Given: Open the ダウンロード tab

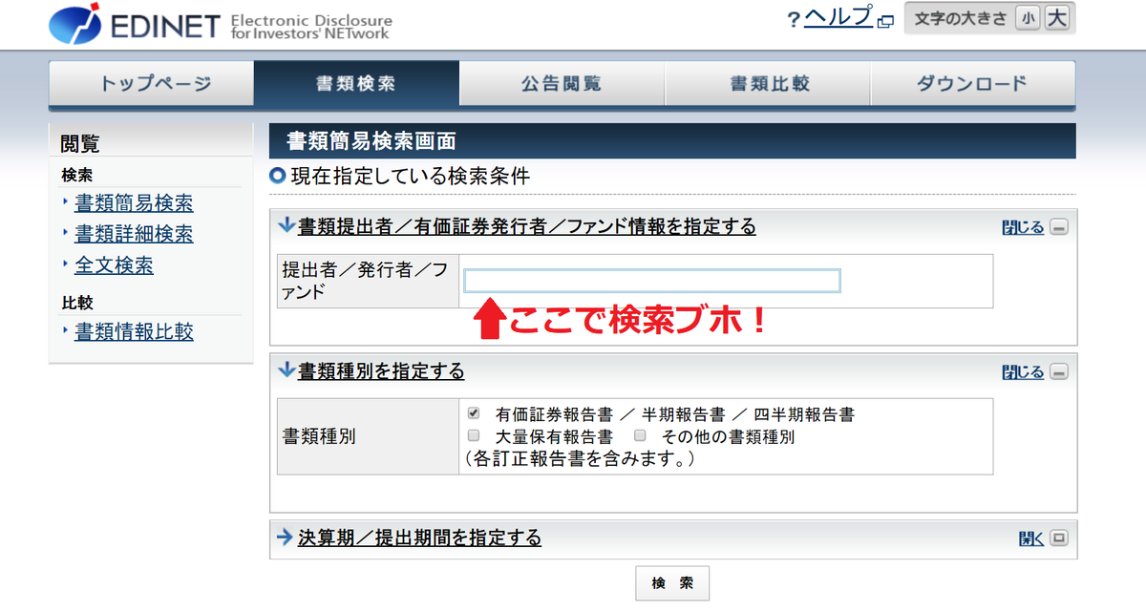Looking at the screenshot, I should pos(972,83).
